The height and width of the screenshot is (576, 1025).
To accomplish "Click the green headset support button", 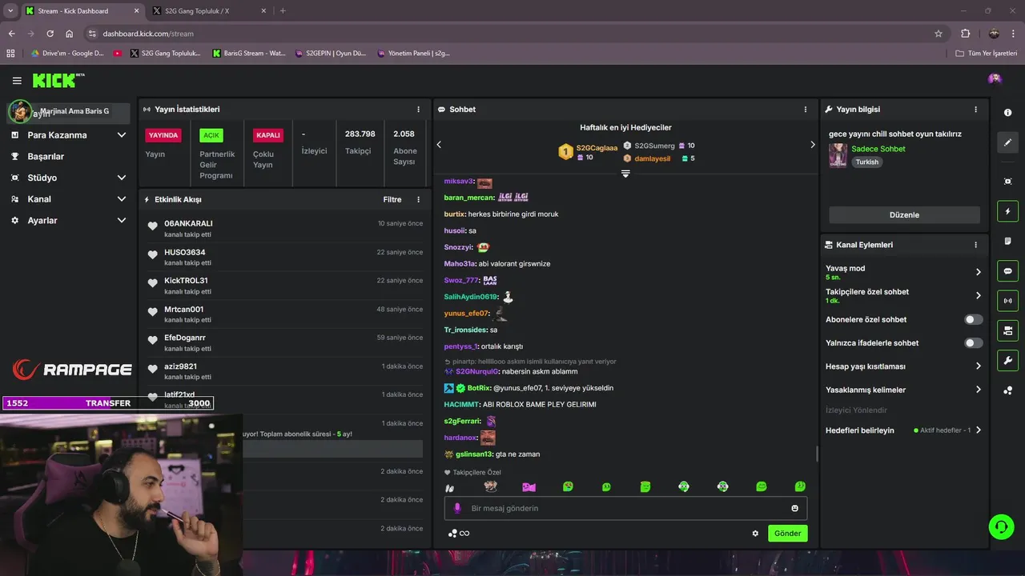I will 1001,526.
